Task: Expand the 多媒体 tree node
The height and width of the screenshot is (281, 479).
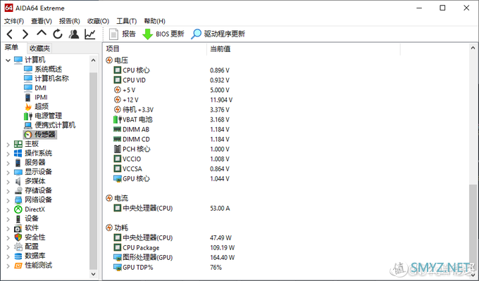Action: (8, 182)
